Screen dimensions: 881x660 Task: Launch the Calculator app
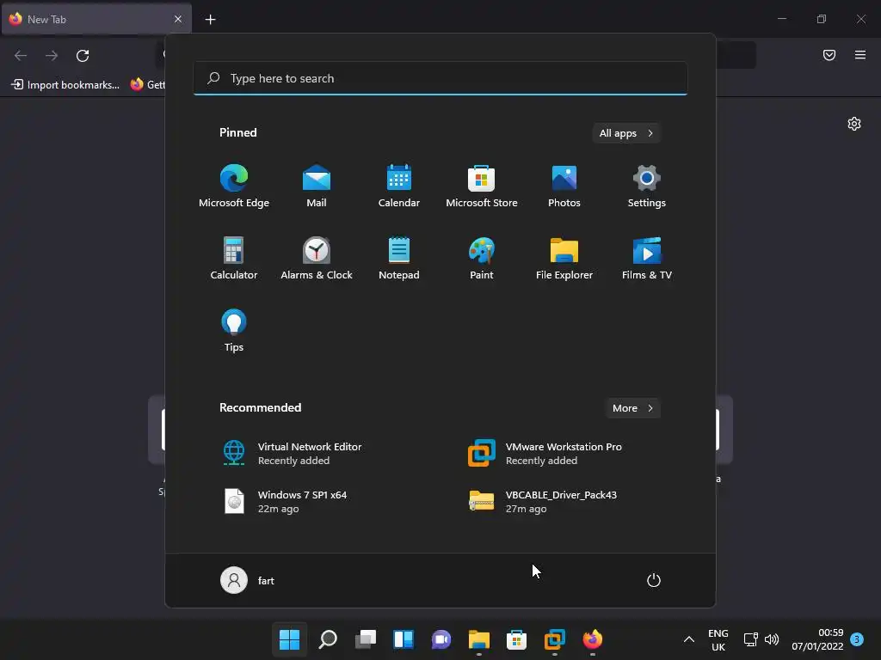pos(234,258)
